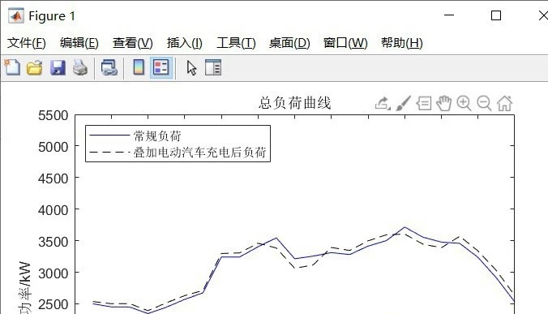The width and height of the screenshot is (548, 314).
Task: Minimize the Figure 1 window
Action: 449,15
